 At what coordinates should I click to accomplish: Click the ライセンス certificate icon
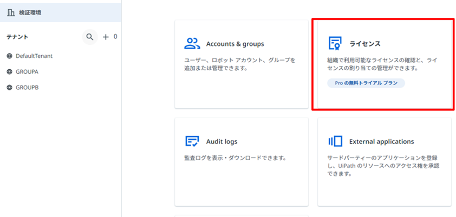(335, 43)
